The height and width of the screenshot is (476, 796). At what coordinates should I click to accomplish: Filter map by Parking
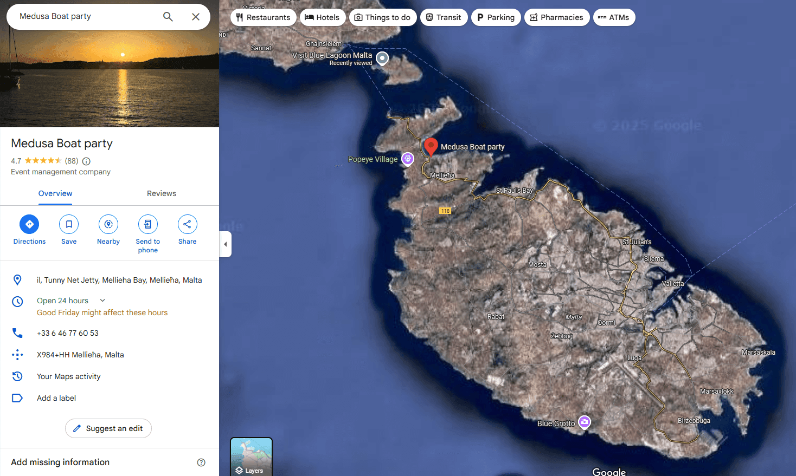[496, 17]
